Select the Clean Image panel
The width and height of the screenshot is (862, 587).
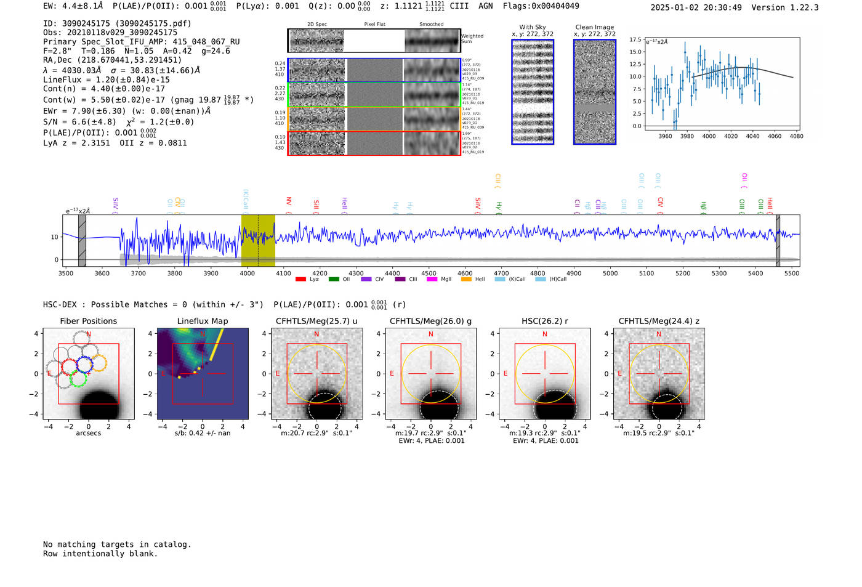tap(595, 92)
